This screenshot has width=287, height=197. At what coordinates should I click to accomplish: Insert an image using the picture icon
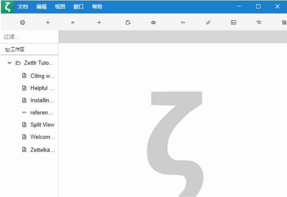point(233,22)
